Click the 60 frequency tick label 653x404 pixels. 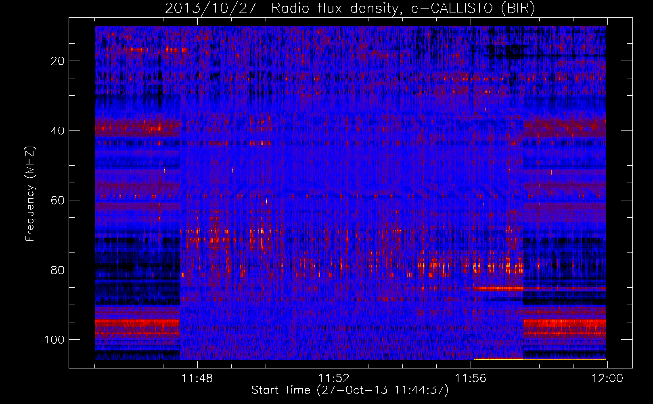pyautogui.click(x=58, y=201)
